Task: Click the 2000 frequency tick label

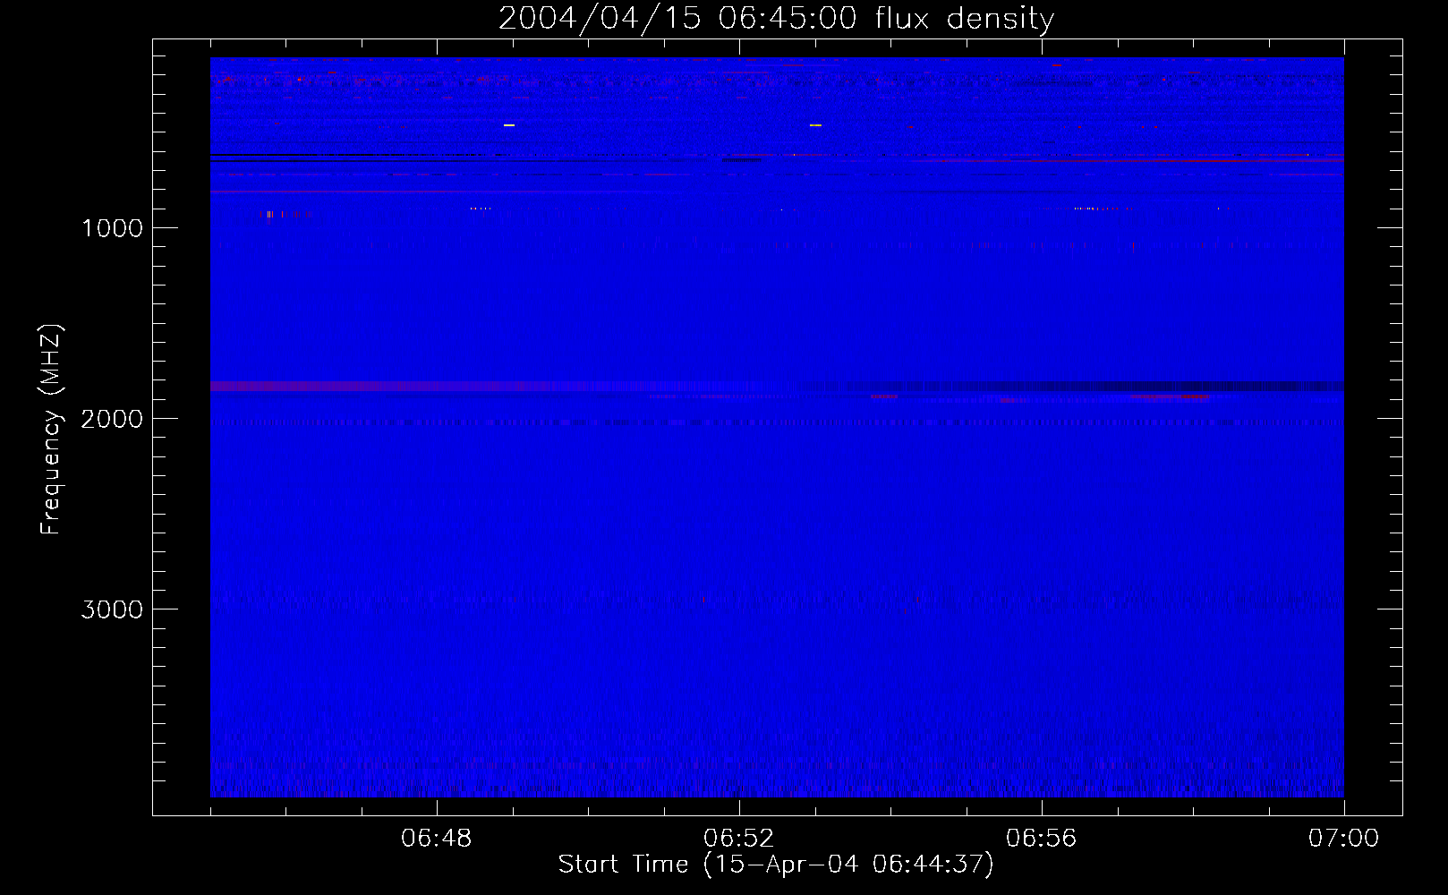Action: (112, 419)
